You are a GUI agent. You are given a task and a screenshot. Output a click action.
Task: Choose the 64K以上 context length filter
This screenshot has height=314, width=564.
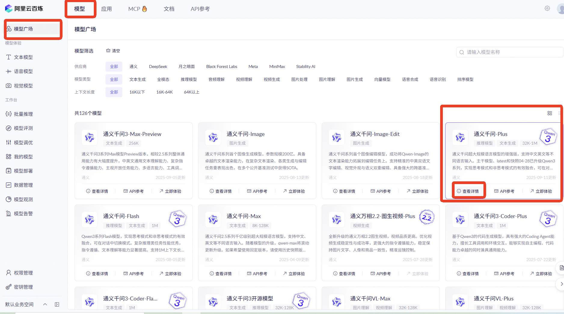pyautogui.click(x=192, y=92)
